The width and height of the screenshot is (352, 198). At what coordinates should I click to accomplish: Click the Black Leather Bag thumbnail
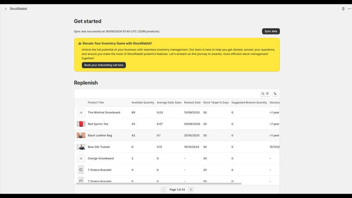81,136
